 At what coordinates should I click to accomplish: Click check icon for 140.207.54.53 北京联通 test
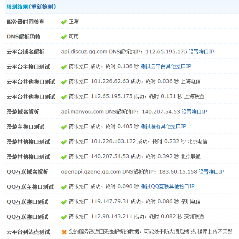pos(64,157)
